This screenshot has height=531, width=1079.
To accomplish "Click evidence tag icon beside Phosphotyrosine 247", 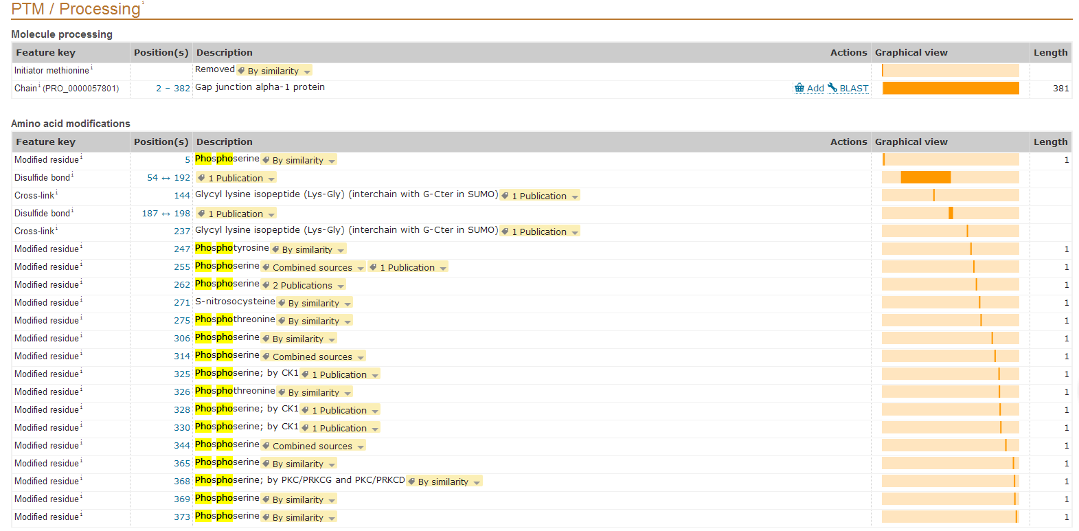I will pyautogui.click(x=275, y=249).
